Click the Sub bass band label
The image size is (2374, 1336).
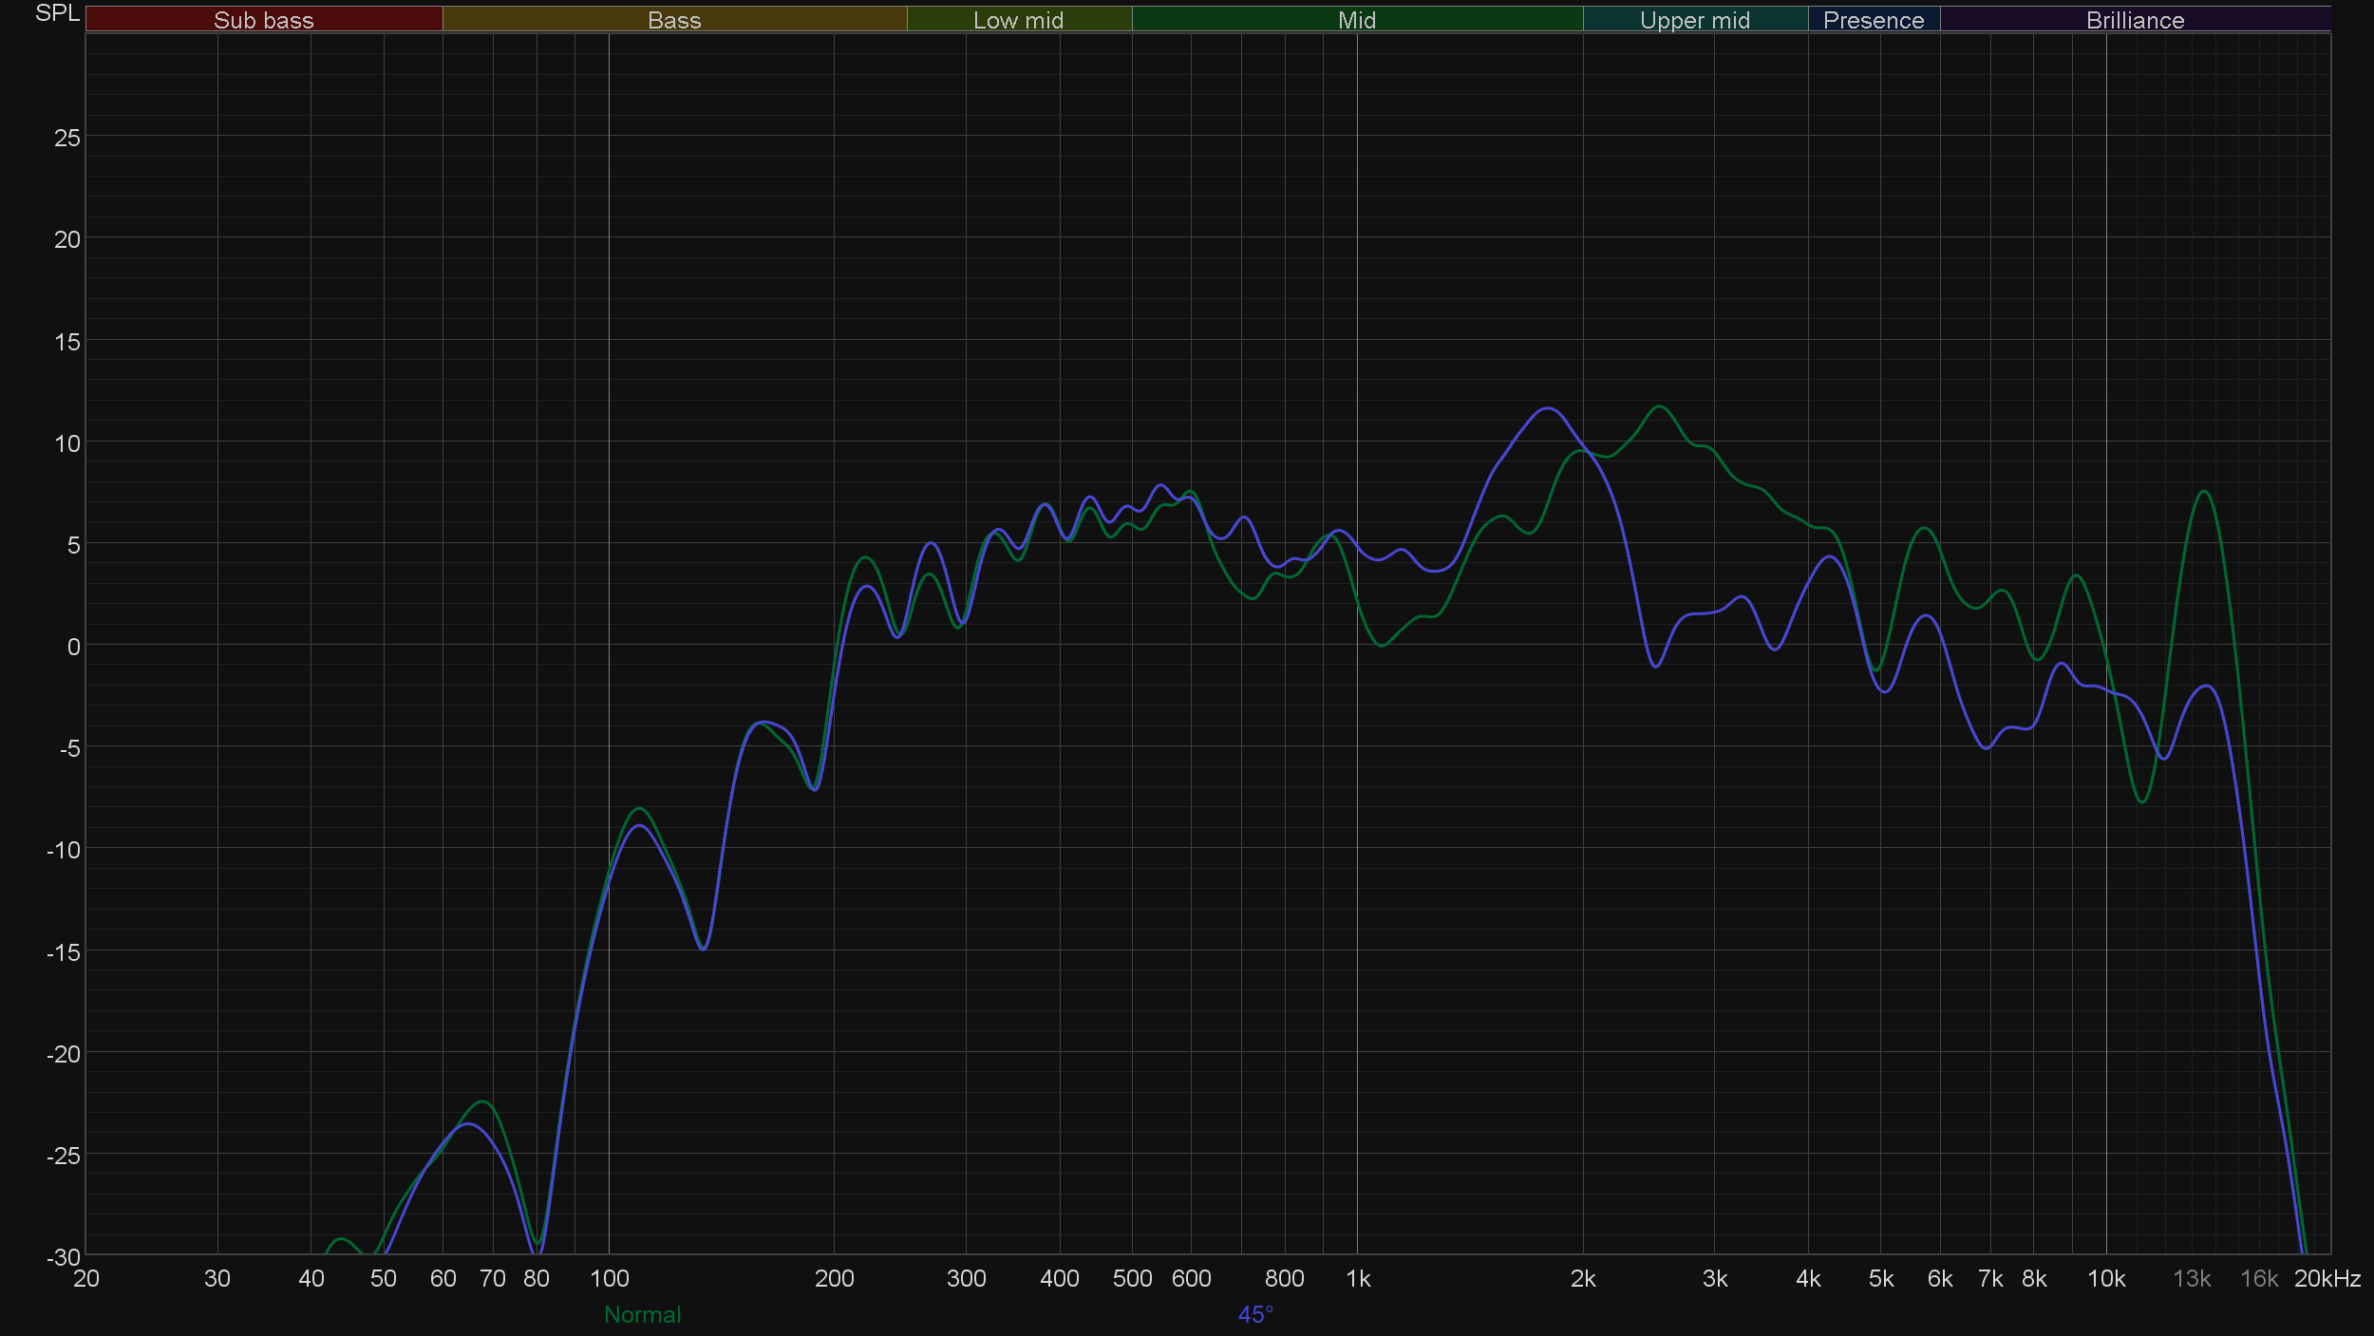pyautogui.click(x=263, y=20)
